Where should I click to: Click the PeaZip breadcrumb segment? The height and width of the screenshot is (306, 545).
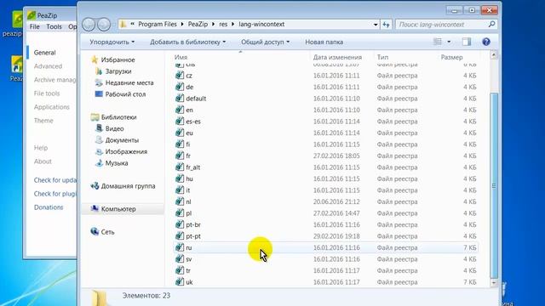click(198, 25)
